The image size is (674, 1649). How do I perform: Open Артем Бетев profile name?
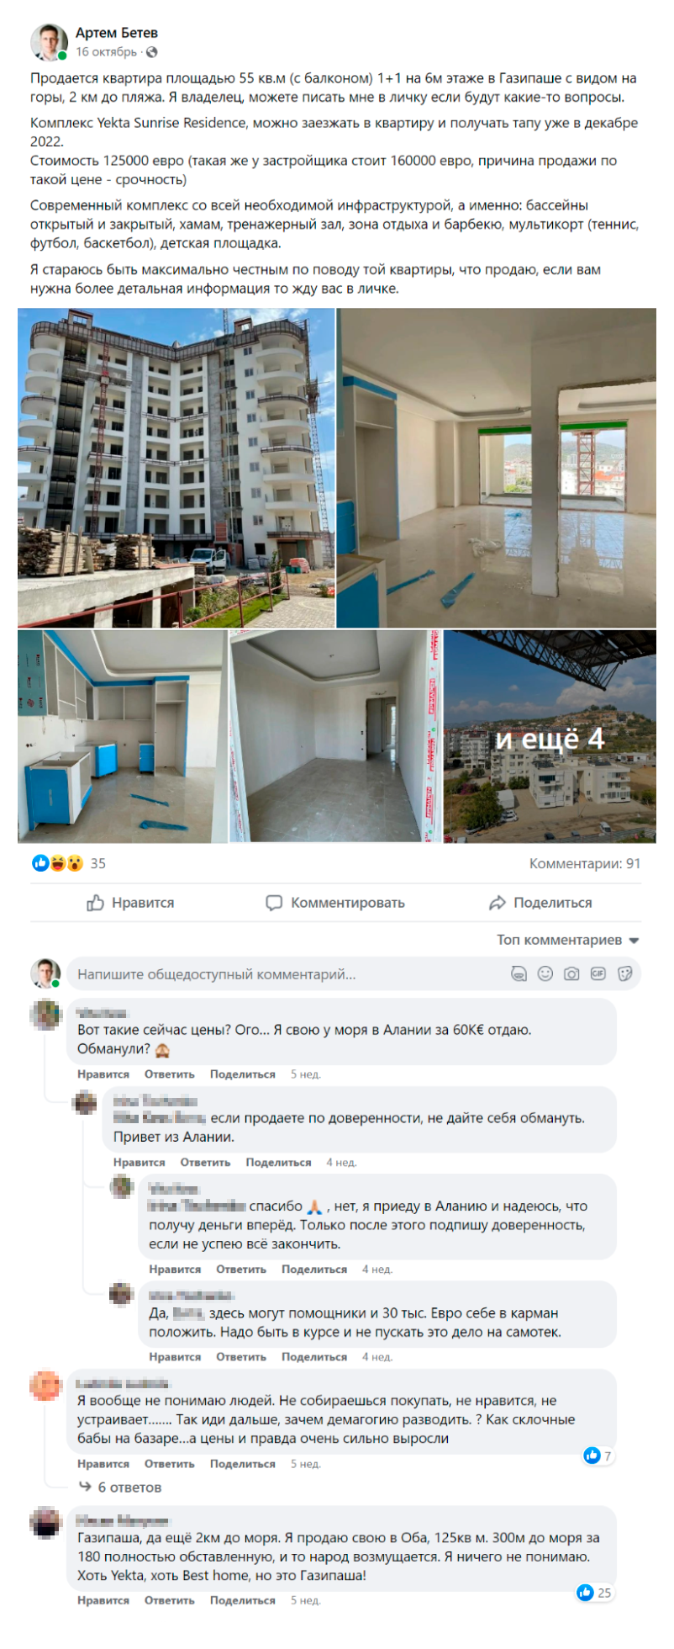click(117, 33)
